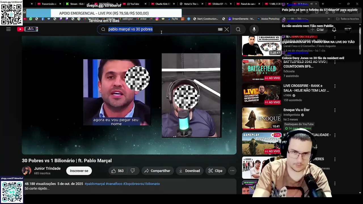Open the Enoque Viu o Éter title

296,110
